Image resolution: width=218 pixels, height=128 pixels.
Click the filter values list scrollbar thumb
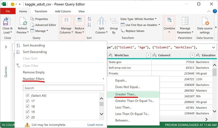[x=102, y=104]
